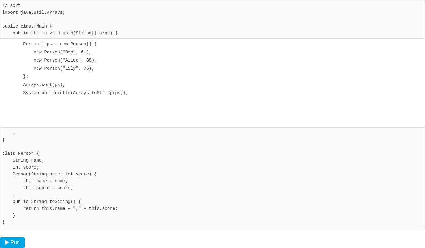
Task: Click the import java.util.Arrays line
Action: pos(34,13)
